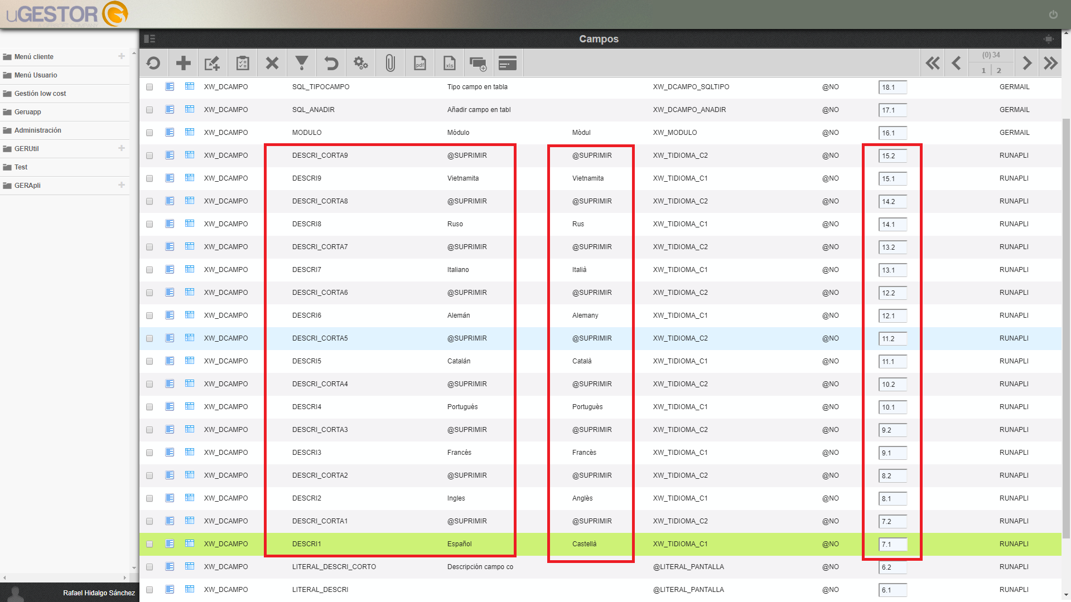Check the DESCRI4 row checkbox
This screenshot has height=602, width=1071.
click(x=149, y=407)
